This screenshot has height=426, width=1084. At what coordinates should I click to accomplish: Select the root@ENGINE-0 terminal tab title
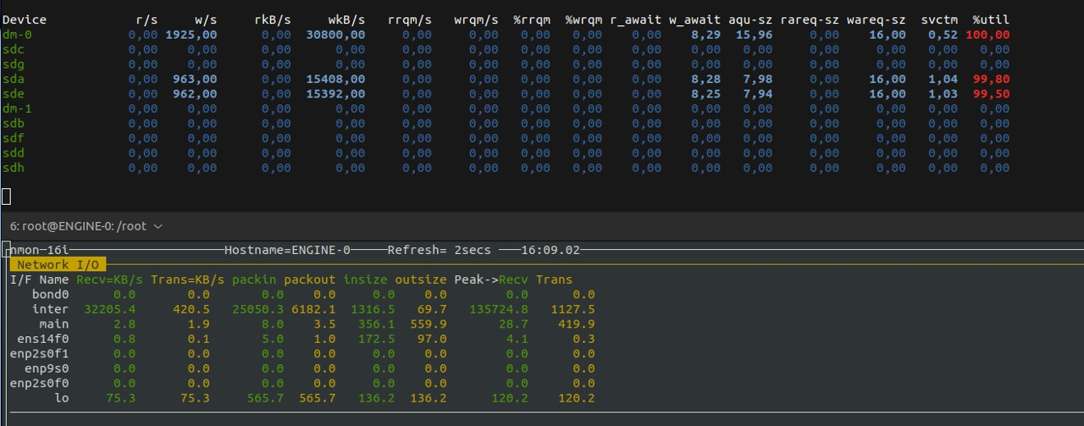[x=78, y=226]
